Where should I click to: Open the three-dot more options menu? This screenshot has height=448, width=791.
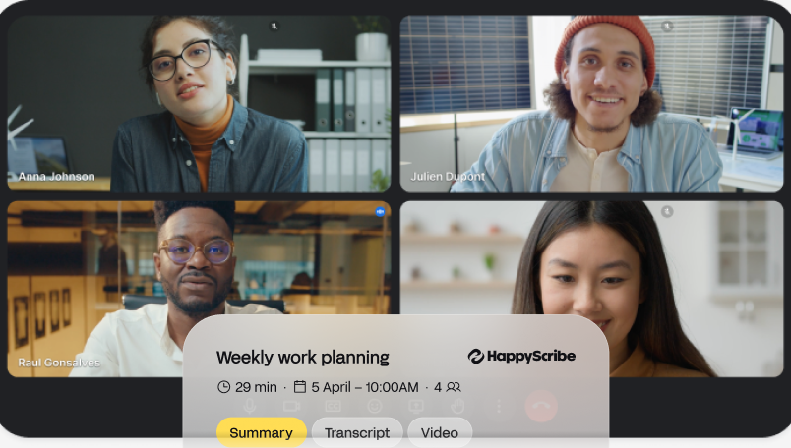click(499, 406)
